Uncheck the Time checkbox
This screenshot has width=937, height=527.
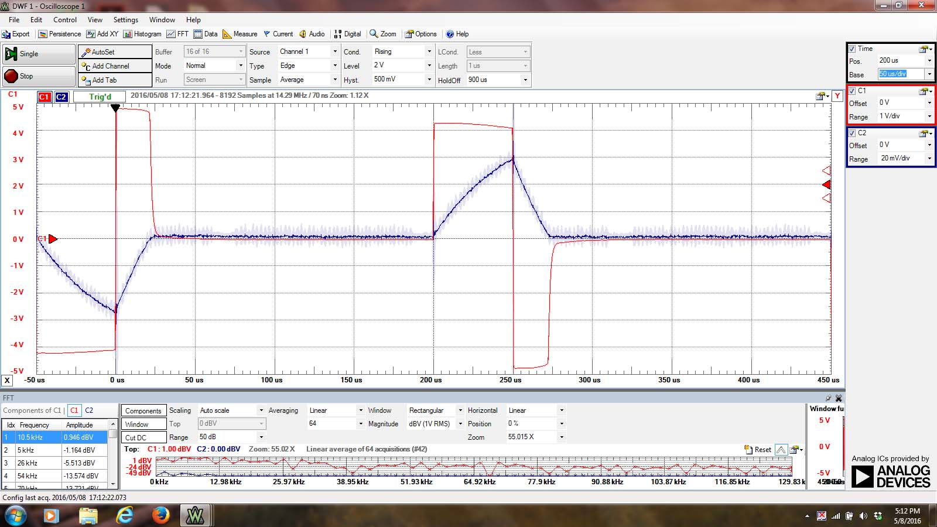coord(853,49)
